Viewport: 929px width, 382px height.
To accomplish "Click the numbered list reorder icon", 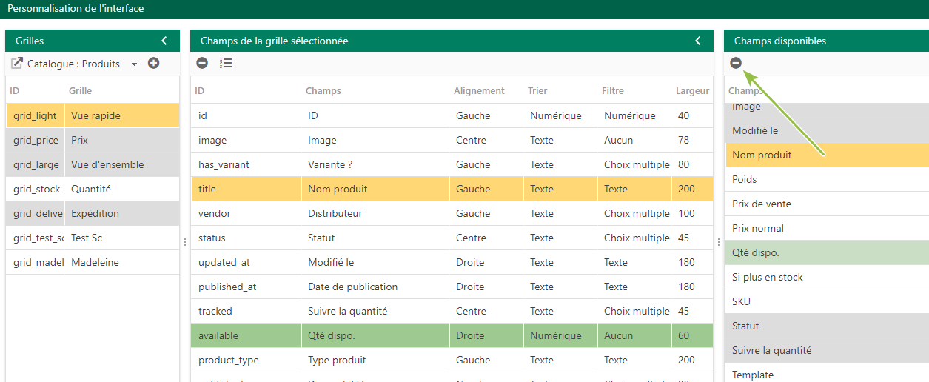I will [x=227, y=64].
